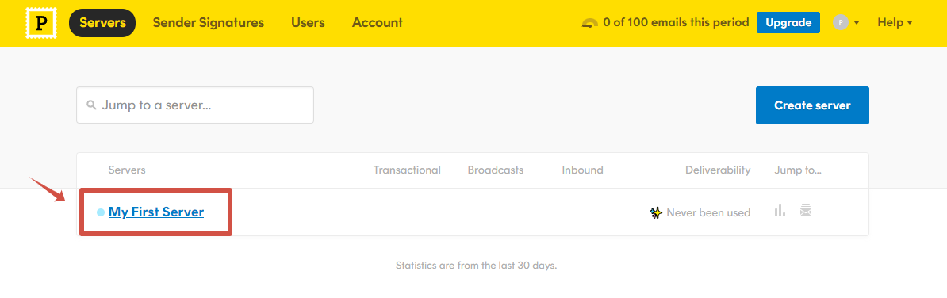Image resolution: width=947 pixels, height=298 pixels.
Task: Focus the Jump to a server search field
Action: coord(195,105)
